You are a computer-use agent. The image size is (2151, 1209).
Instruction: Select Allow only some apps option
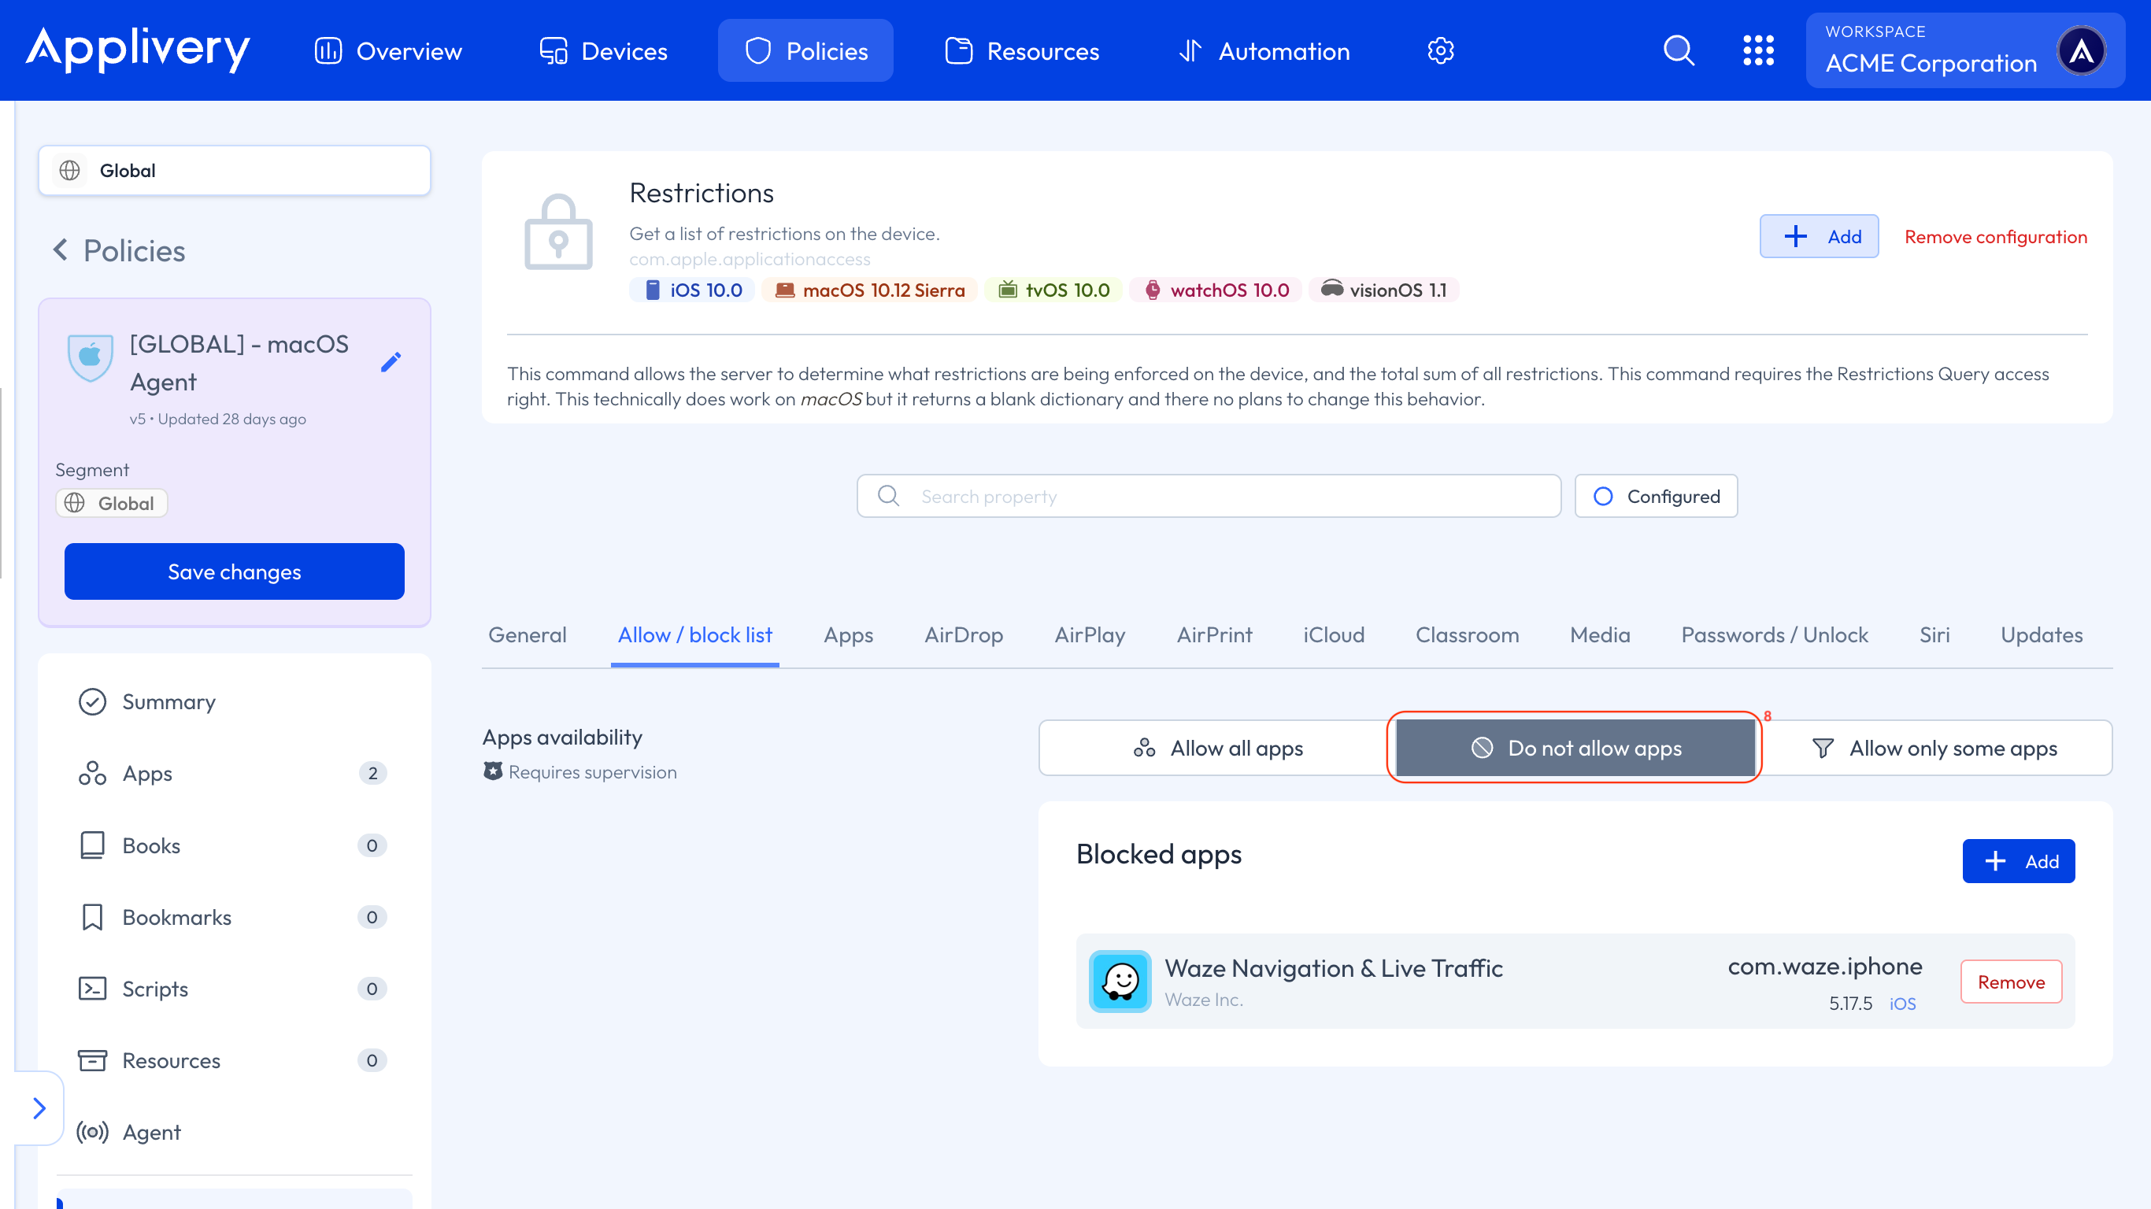(1934, 748)
